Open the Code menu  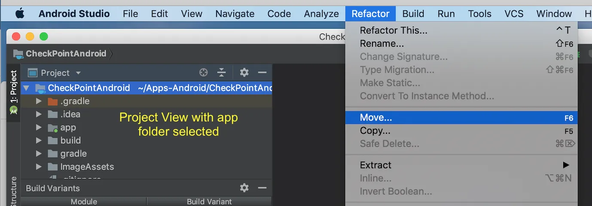279,14
